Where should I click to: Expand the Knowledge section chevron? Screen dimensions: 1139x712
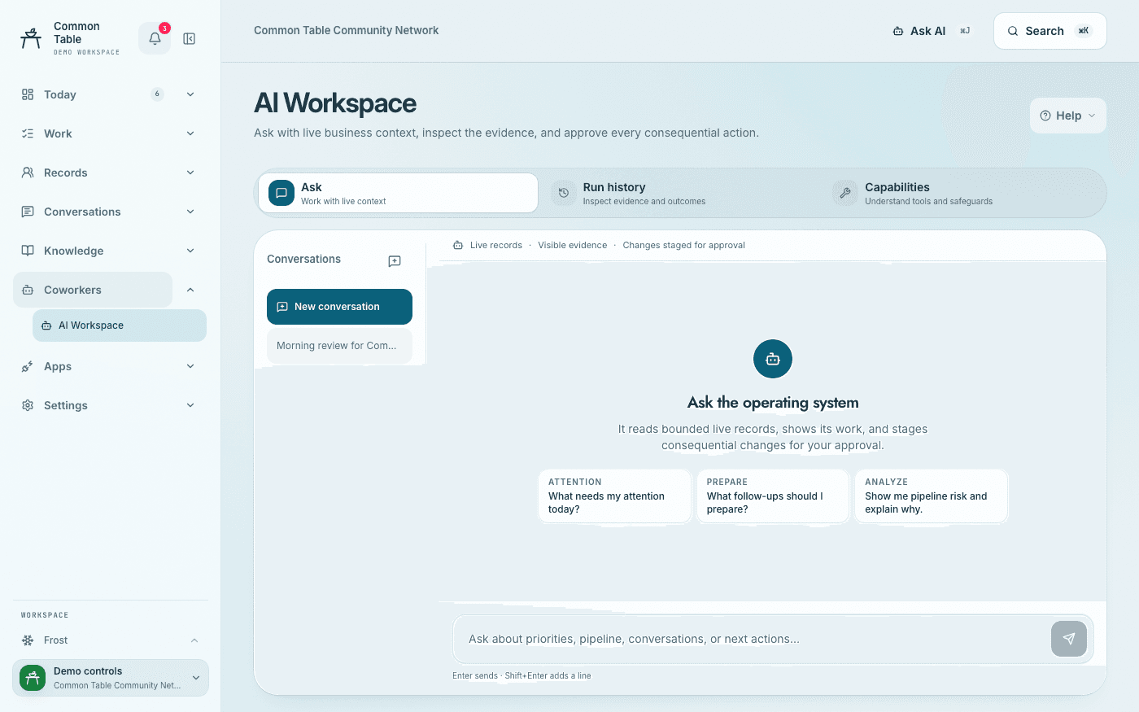[190, 251]
